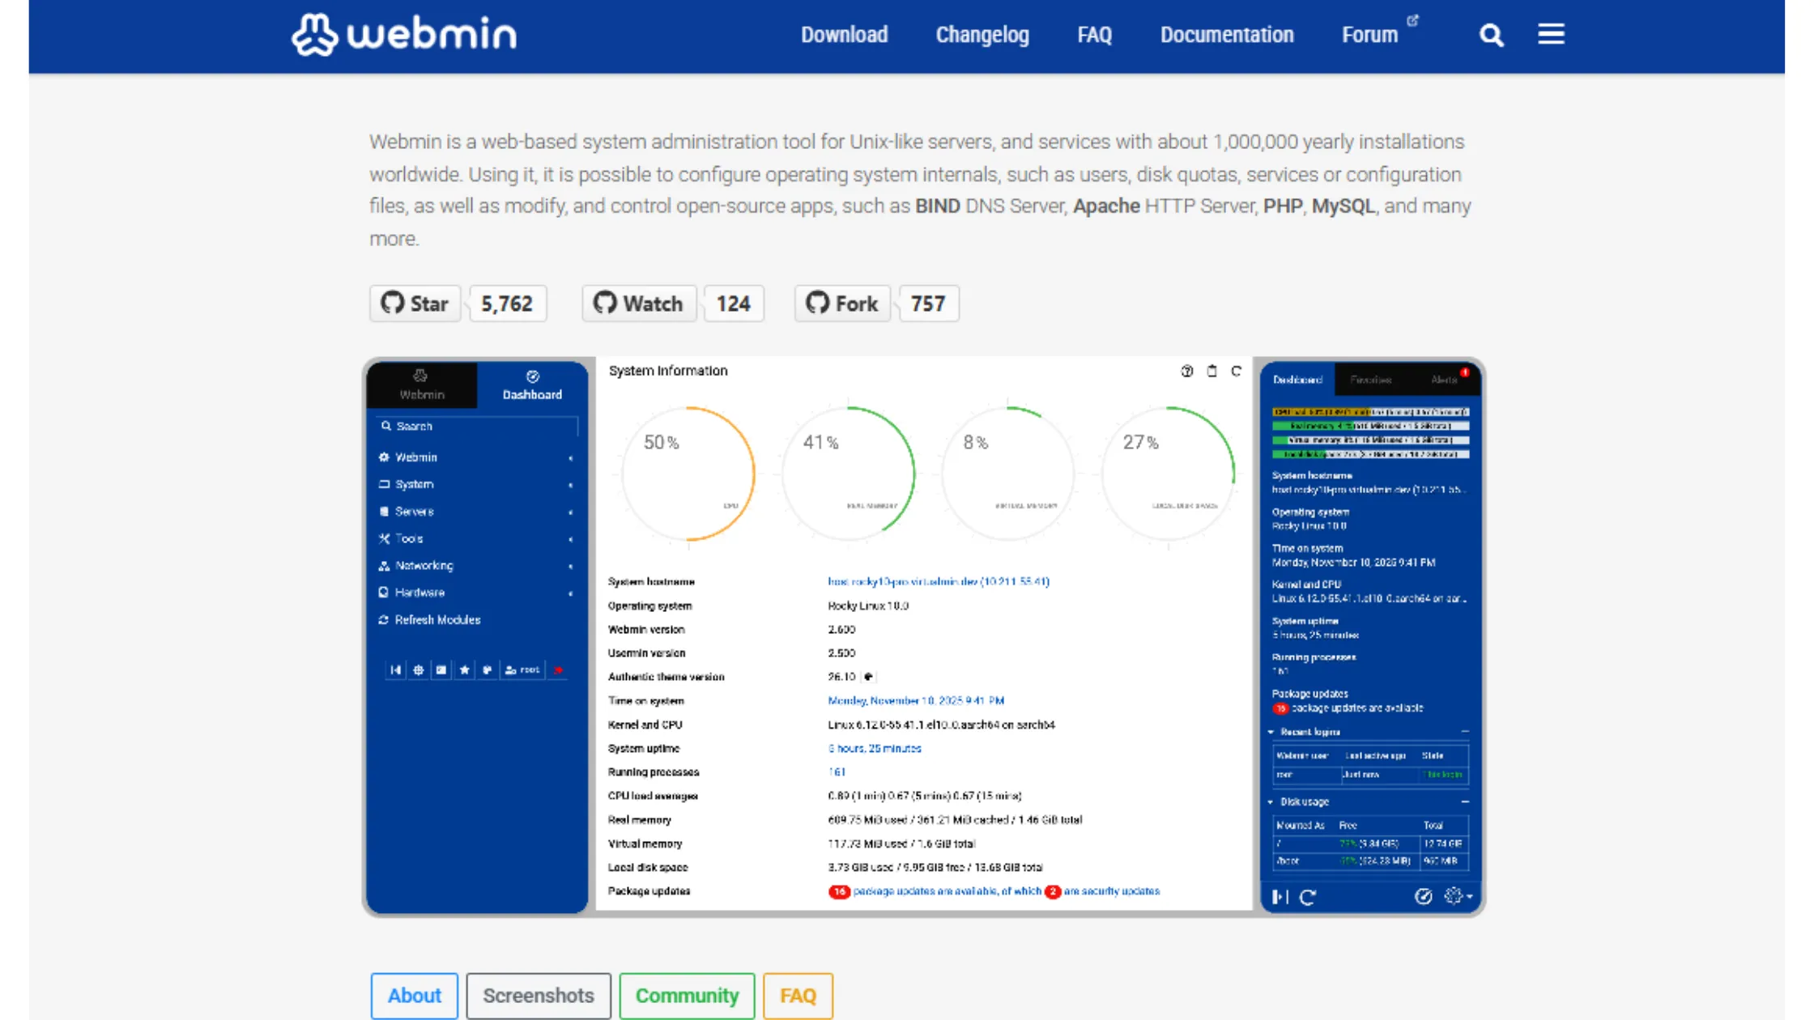Click the system uptime hours link
The width and height of the screenshot is (1814, 1020).
click(x=874, y=749)
